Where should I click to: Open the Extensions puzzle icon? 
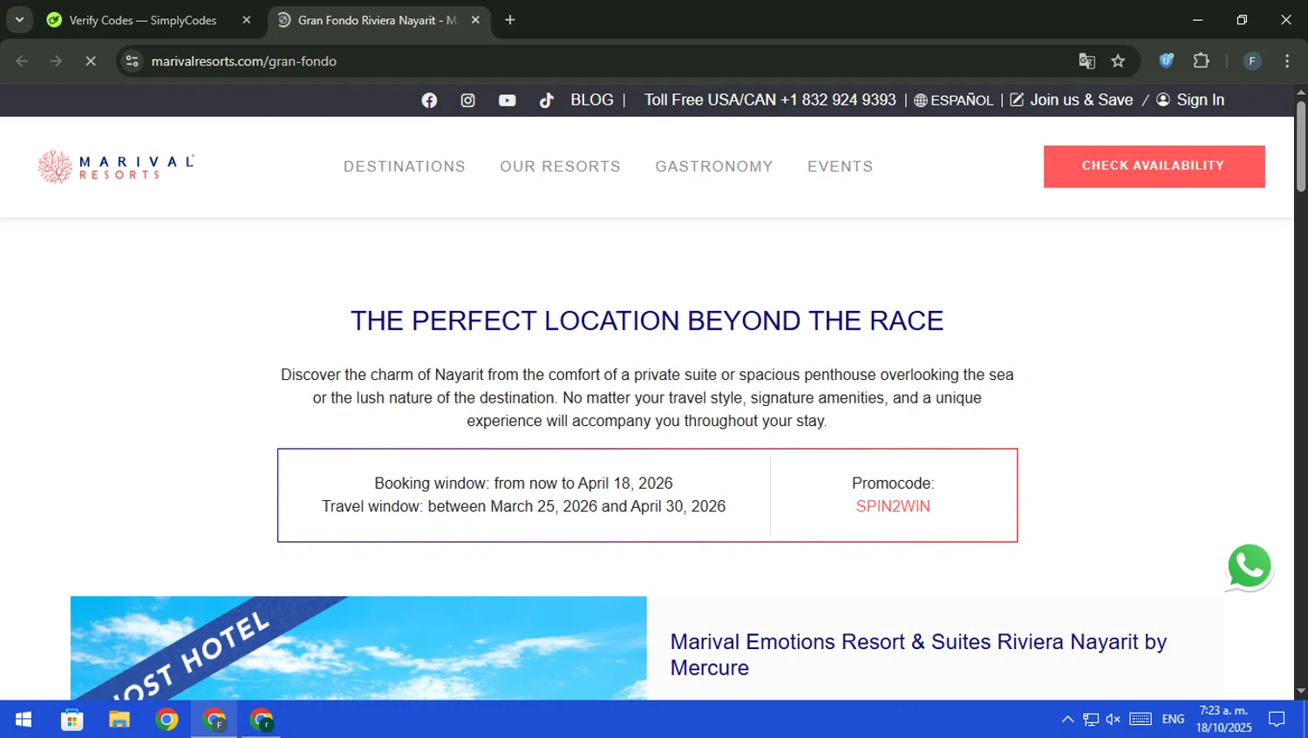tap(1201, 61)
